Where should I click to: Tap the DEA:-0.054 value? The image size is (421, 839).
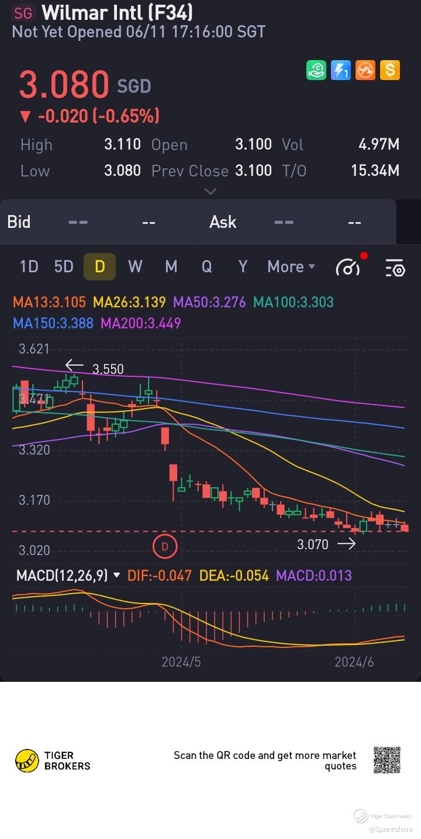coord(234,575)
